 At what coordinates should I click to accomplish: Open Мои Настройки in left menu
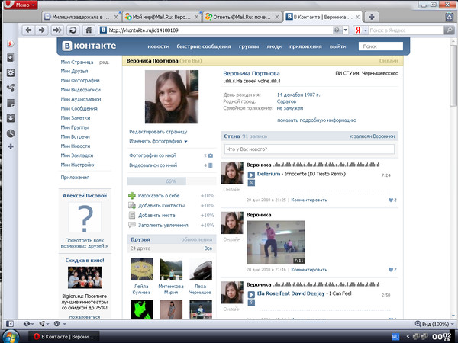tap(78, 165)
